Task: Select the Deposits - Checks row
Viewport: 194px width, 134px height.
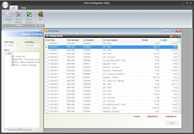Action: tap(111, 77)
